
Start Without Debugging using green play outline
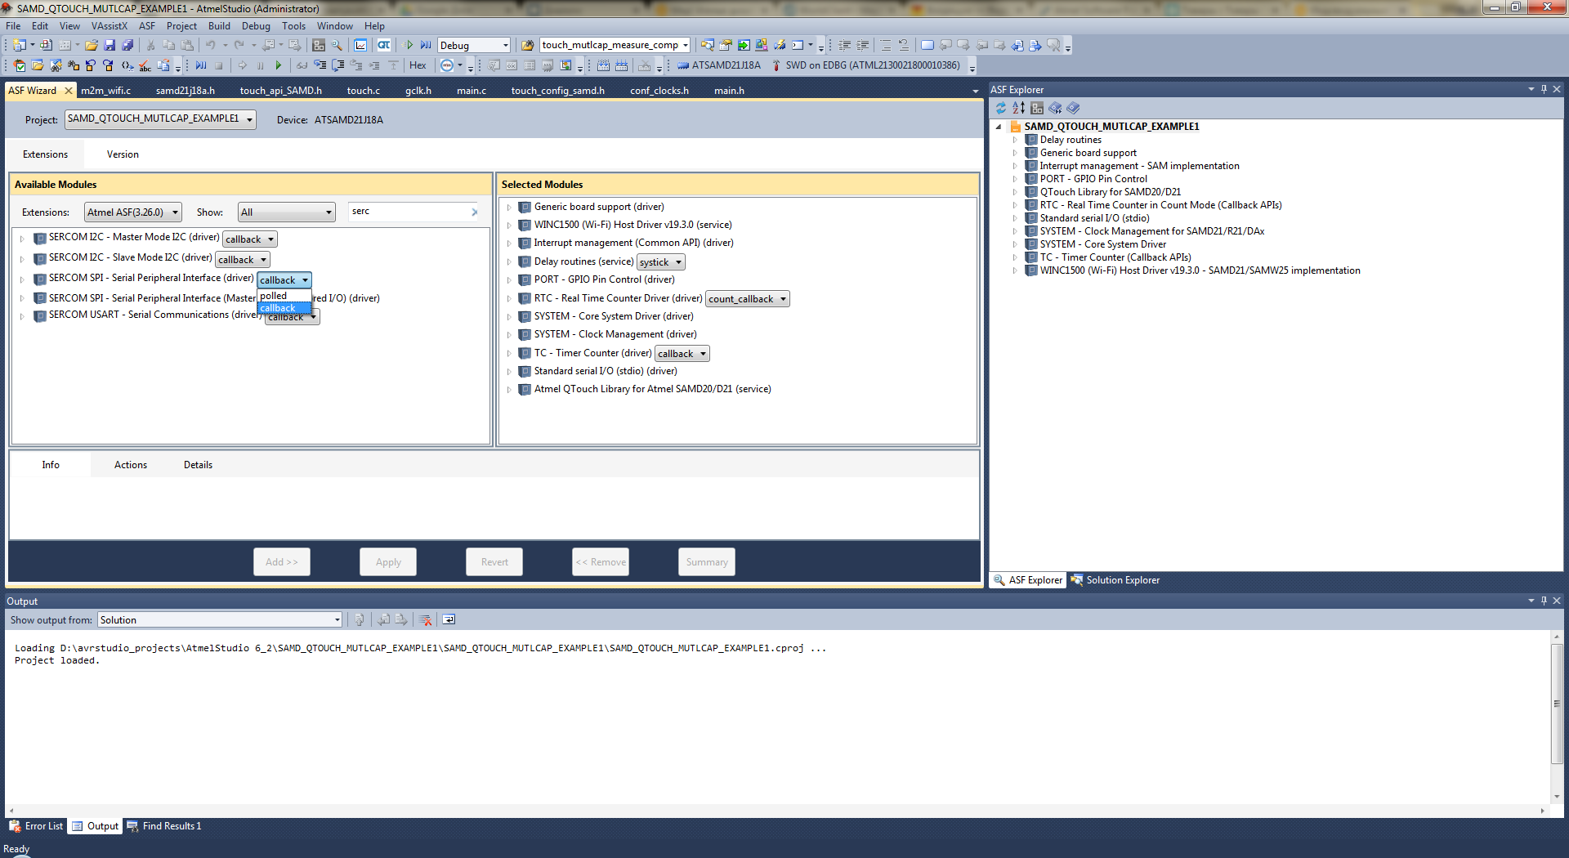409,45
